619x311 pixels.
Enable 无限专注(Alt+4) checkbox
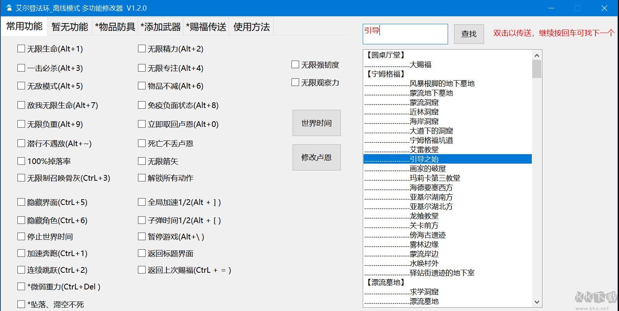[142, 68]
